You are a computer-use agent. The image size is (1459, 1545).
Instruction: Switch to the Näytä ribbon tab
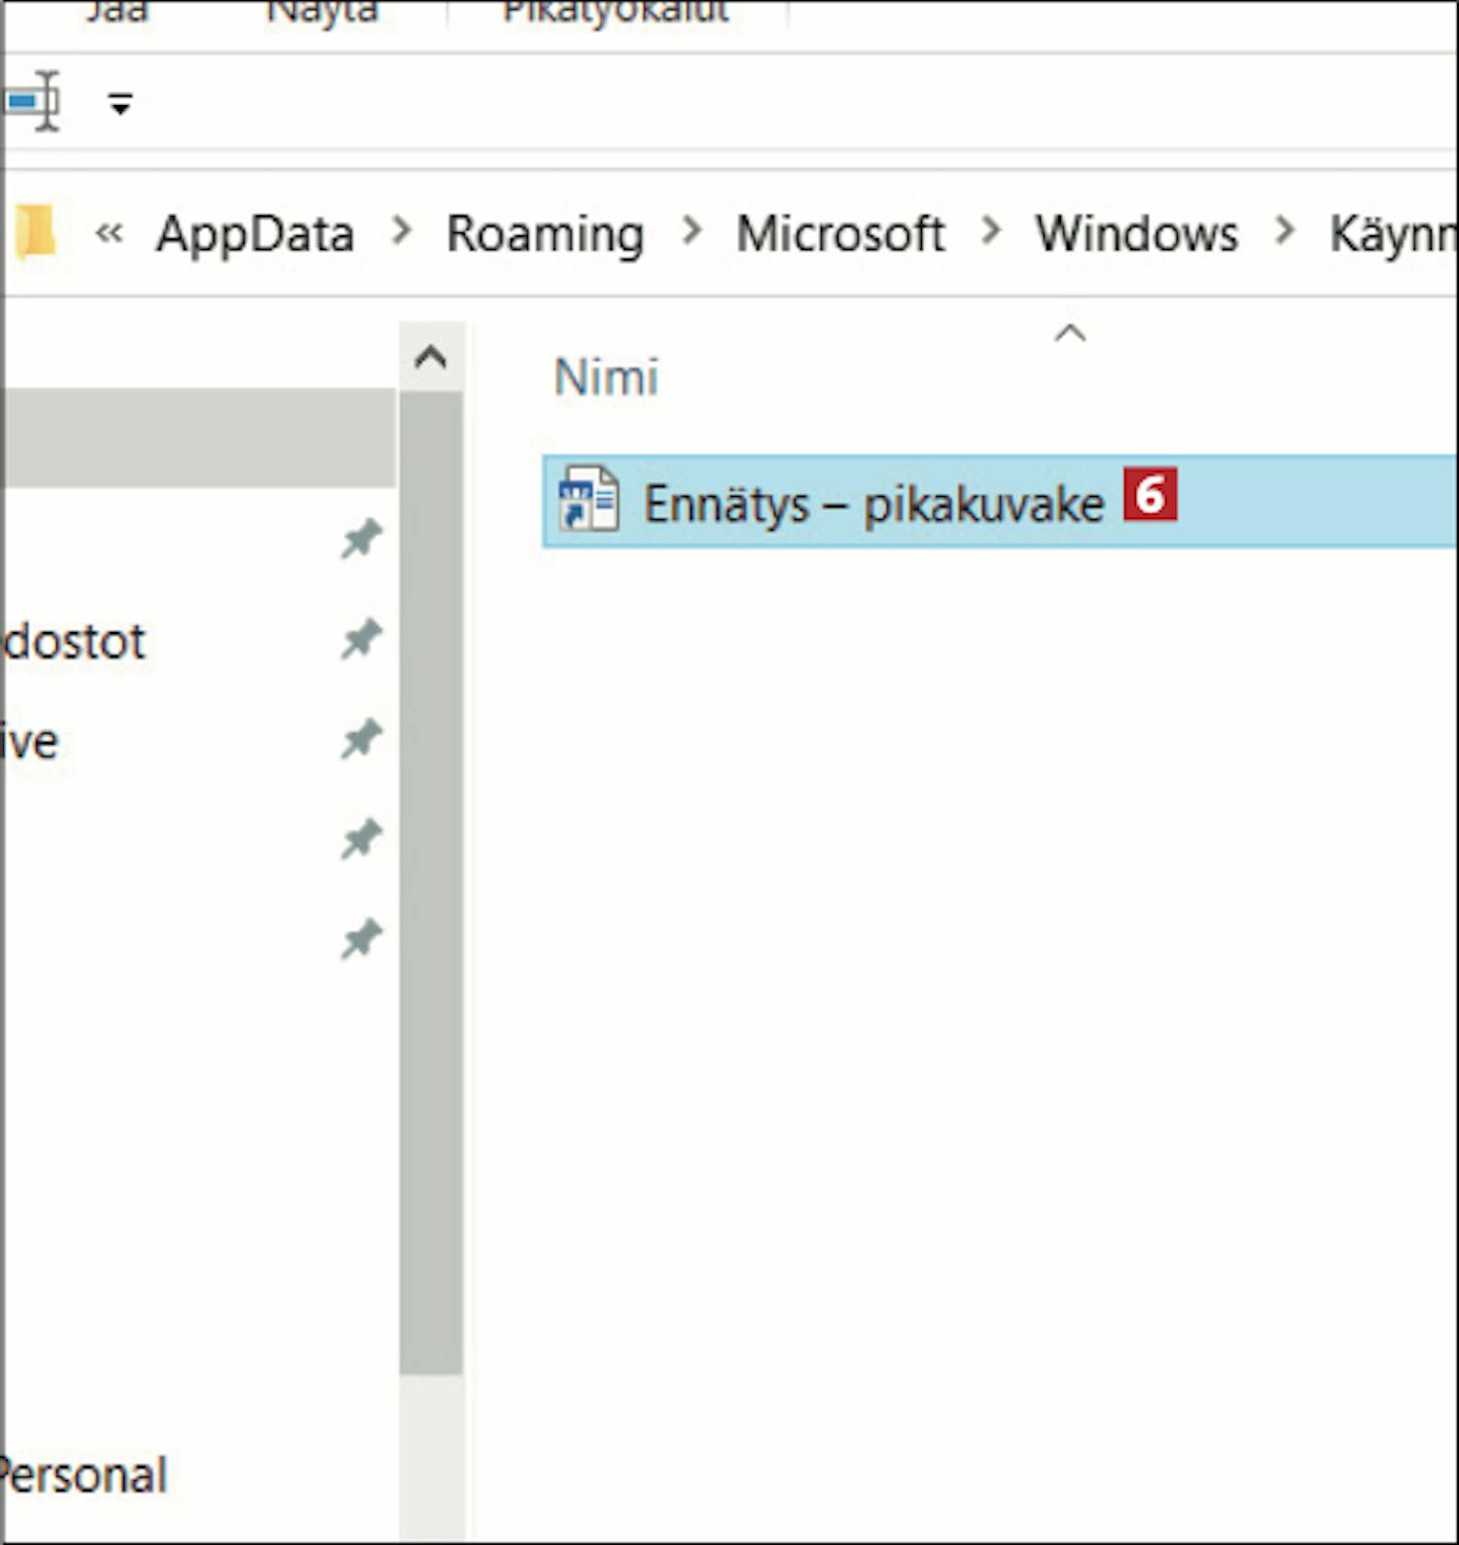point(322,14)
